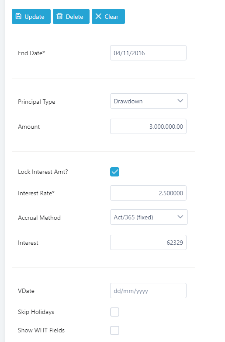This screenshot has width=225, height=342.
Task: Reset the form via the Clear label
Action: pos(111,17)
